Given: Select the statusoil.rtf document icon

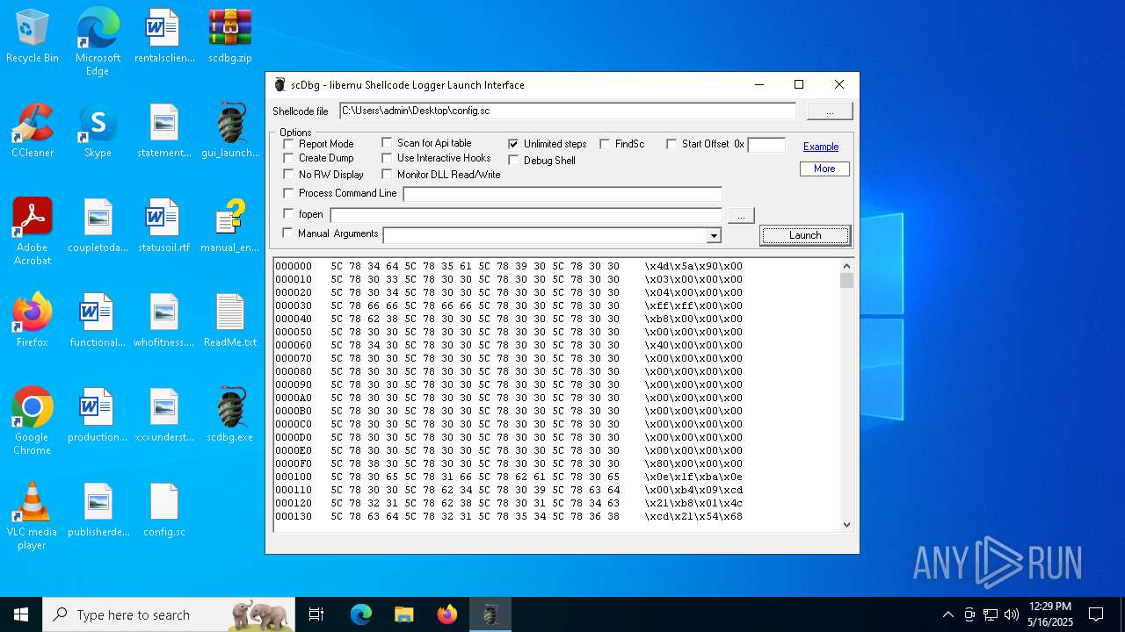Looking at the screenshot, I should coord(164,226).
